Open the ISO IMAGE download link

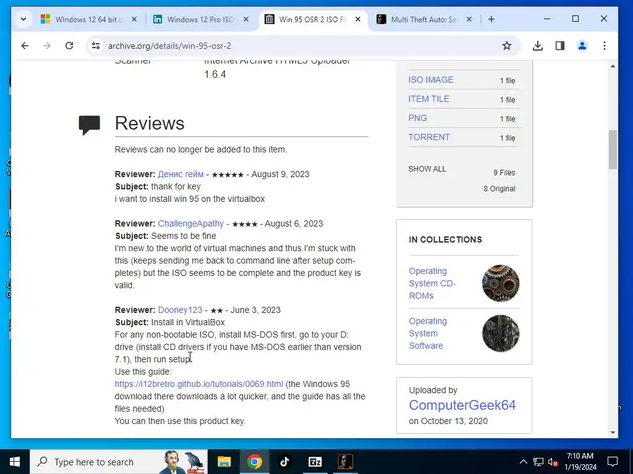(x=431, y=80)
